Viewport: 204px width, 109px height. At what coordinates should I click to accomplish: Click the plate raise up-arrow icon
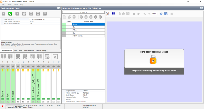(38, 14)
